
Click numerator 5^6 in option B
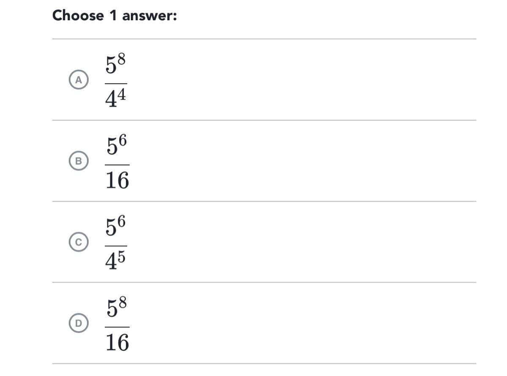point(116,146)
